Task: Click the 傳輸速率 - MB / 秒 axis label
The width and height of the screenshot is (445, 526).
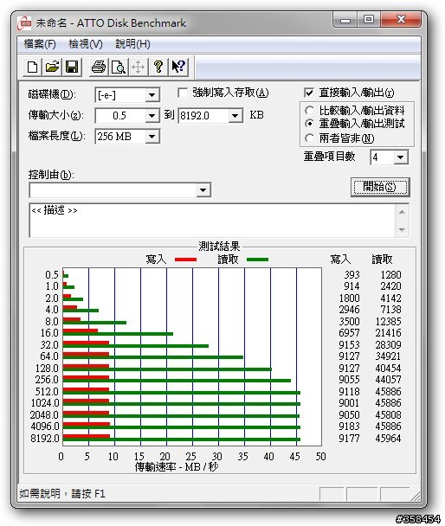Action: point(177,466)
